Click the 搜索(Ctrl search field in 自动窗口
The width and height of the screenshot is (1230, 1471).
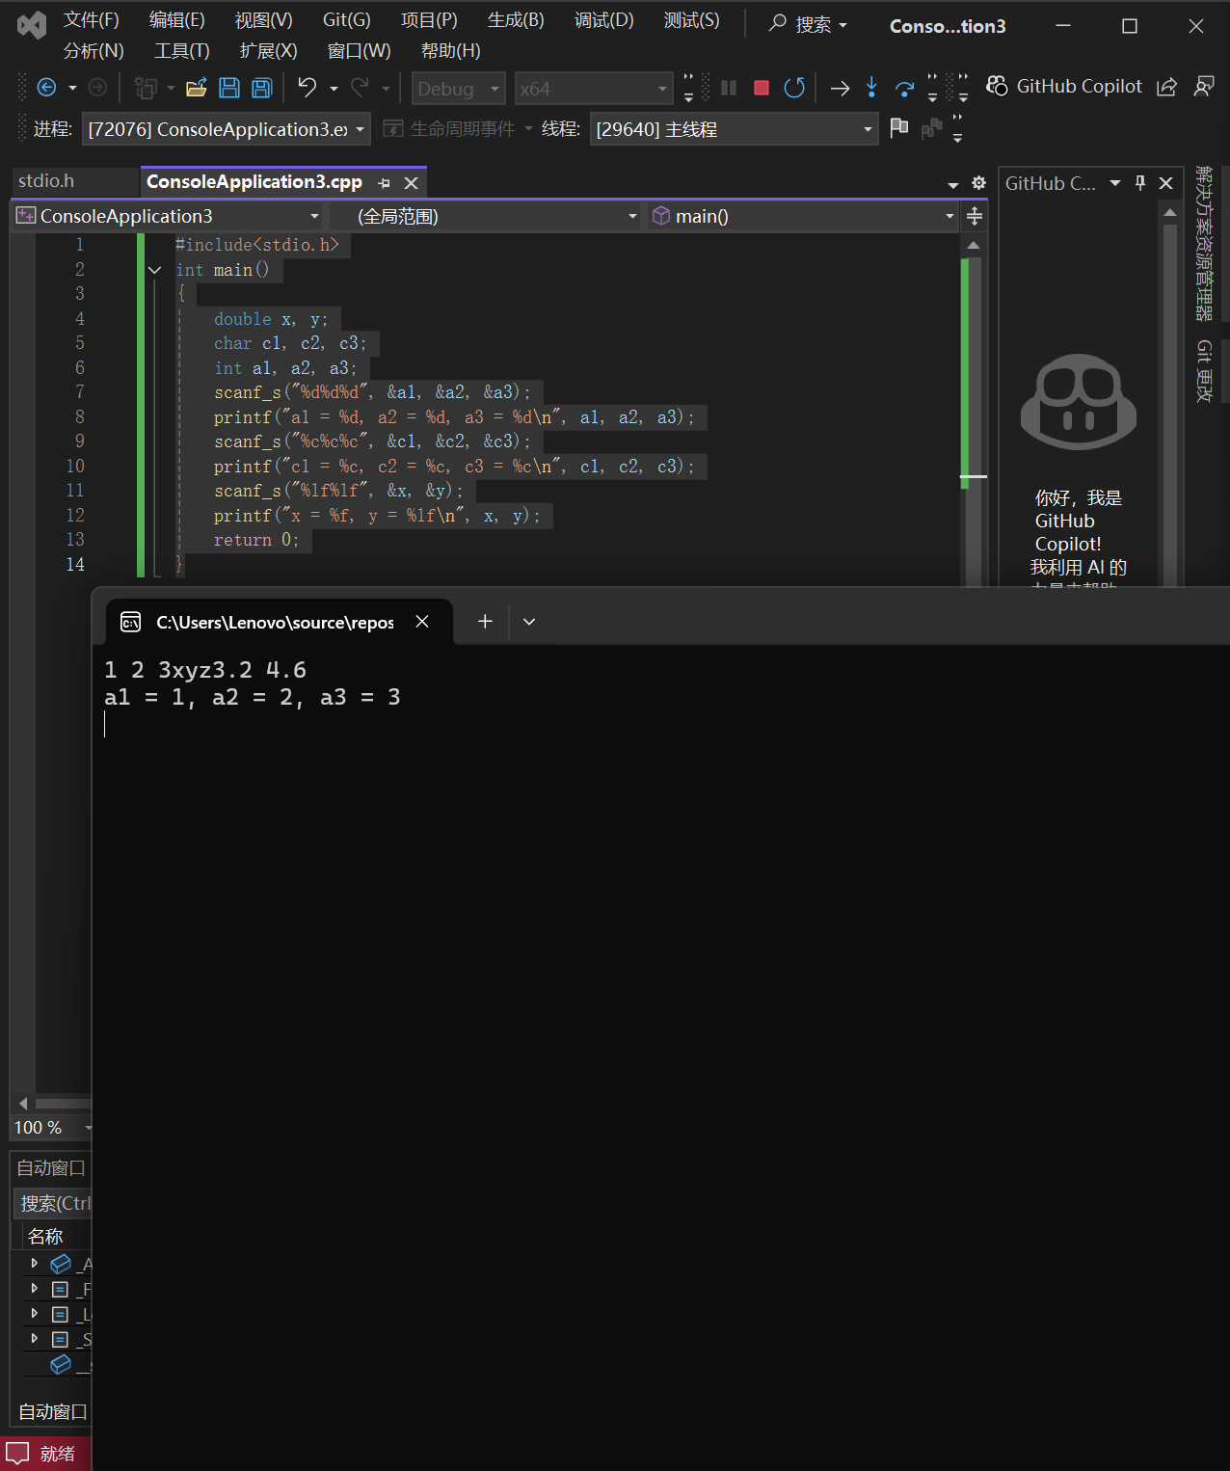tap(53, 1203)
